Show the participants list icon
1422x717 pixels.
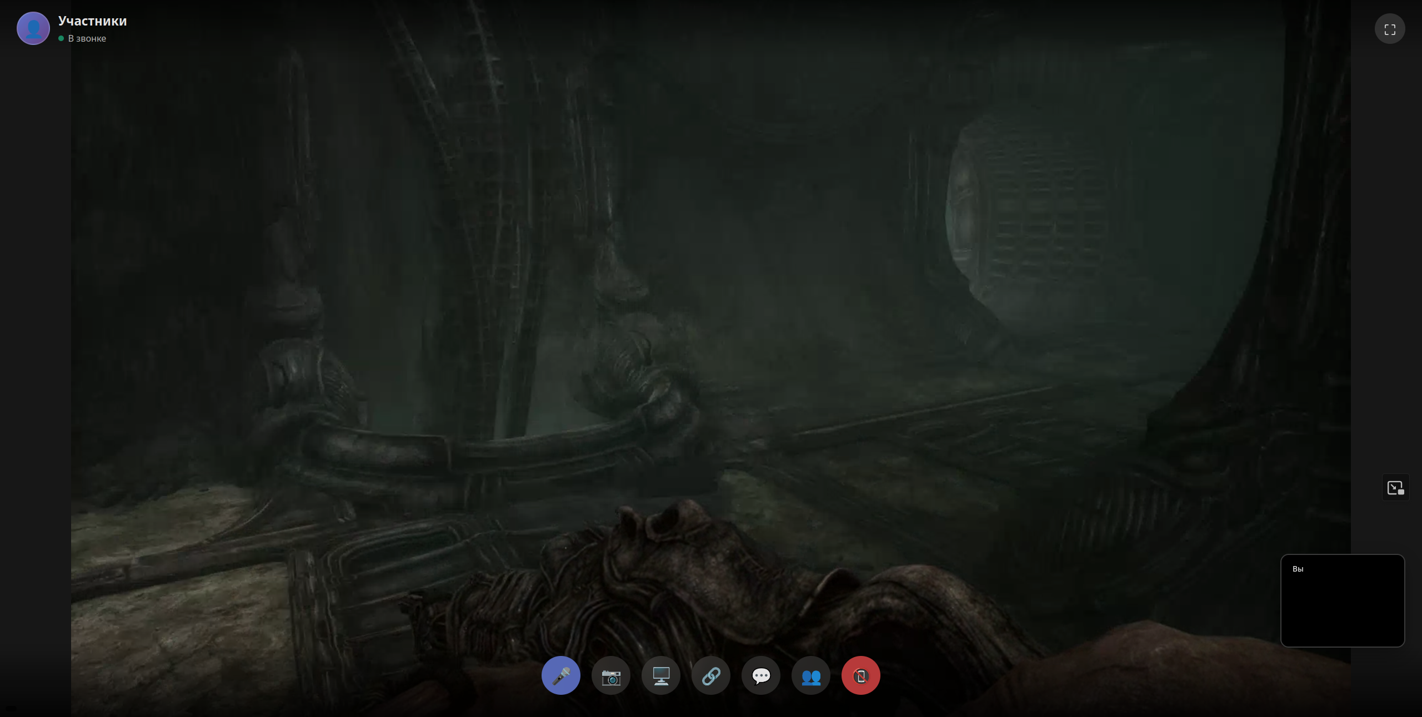click(x=811, y=675)
